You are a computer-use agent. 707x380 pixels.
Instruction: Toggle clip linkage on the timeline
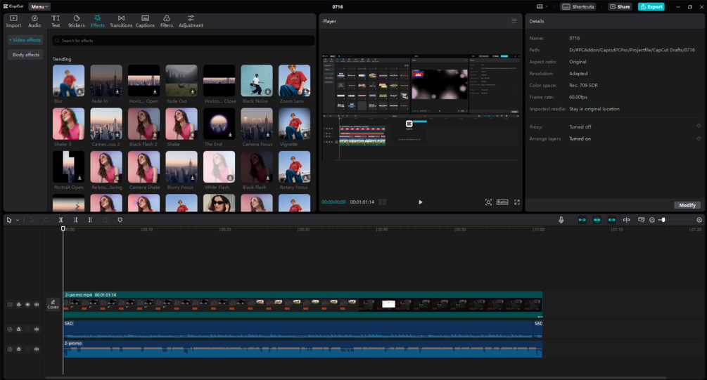coord(611,220)
